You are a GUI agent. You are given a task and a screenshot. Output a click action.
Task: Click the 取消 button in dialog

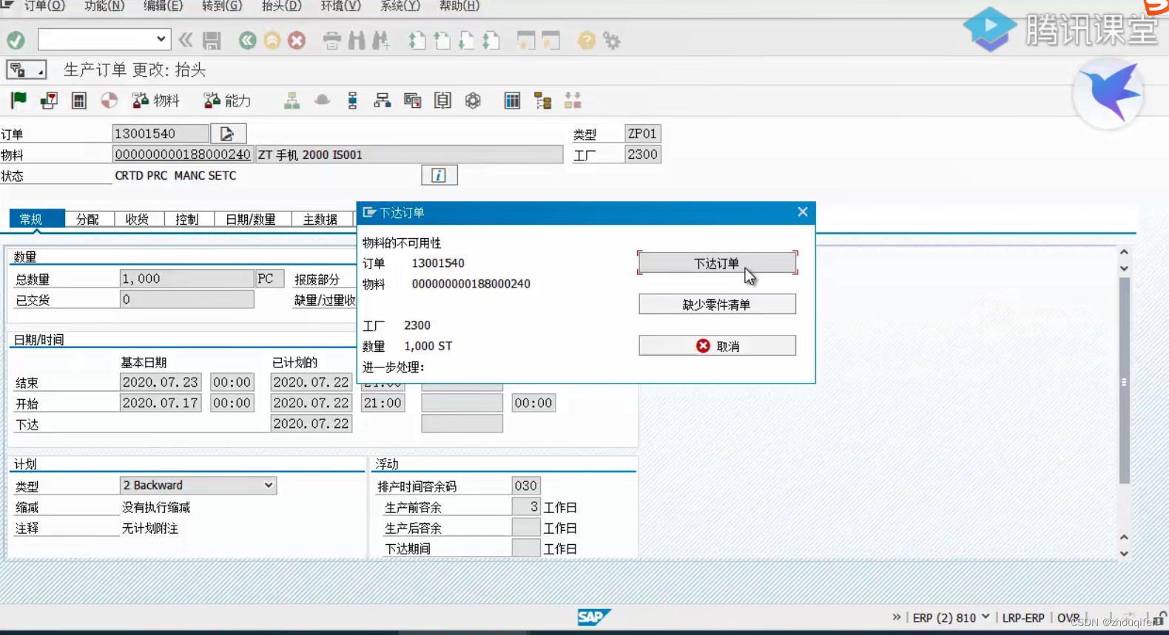717,345
